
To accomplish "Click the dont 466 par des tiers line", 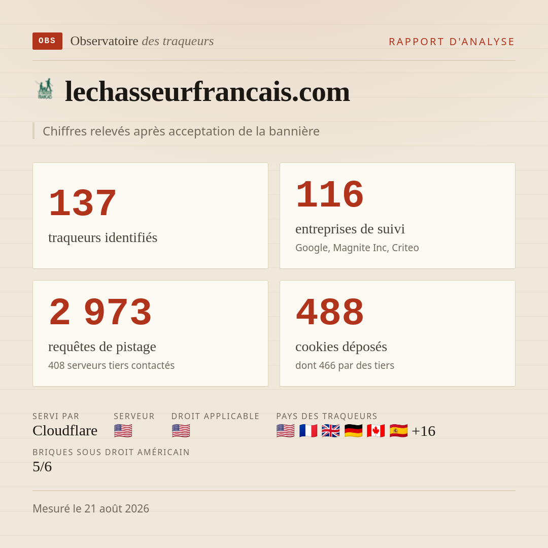I will (345, 365).
